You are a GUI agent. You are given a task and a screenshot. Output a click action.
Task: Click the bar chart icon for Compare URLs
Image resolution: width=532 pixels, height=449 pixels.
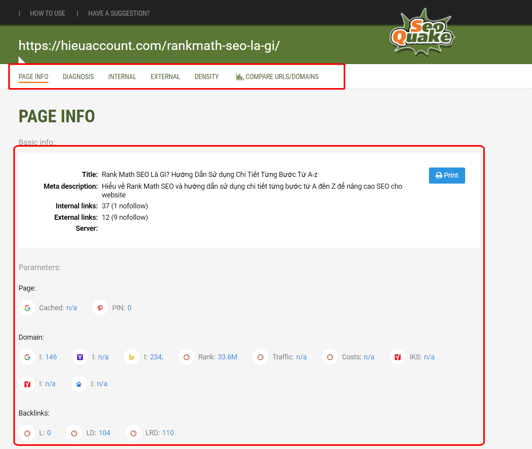tap(240, 77)
